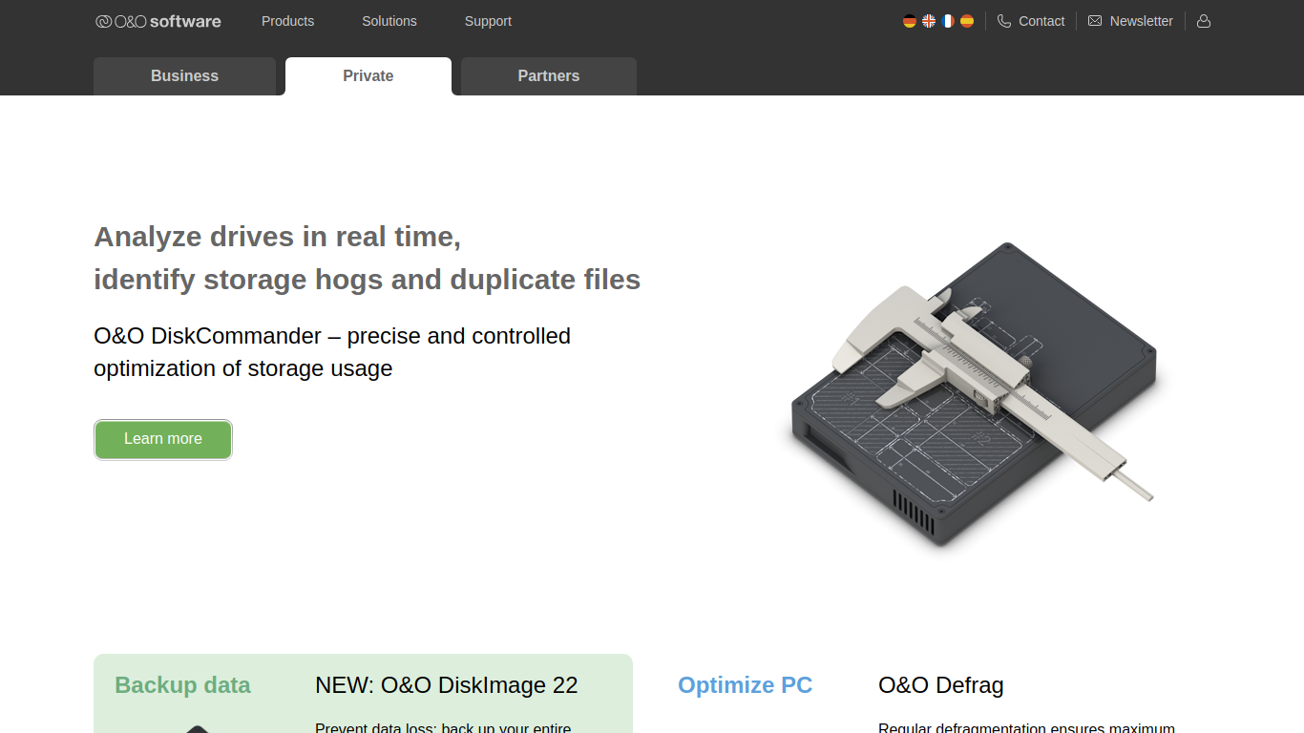This screenshot has width=1304, height=733.
Task: Switch to the Business tab
Action: click(184, 76)
